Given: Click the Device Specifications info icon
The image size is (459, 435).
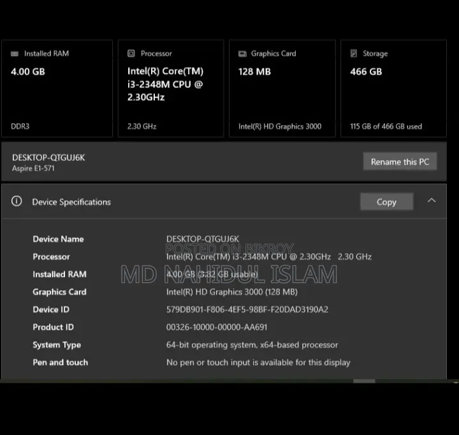Looking at the screenshot, I should pyautogui.click(x=17, y=202).
